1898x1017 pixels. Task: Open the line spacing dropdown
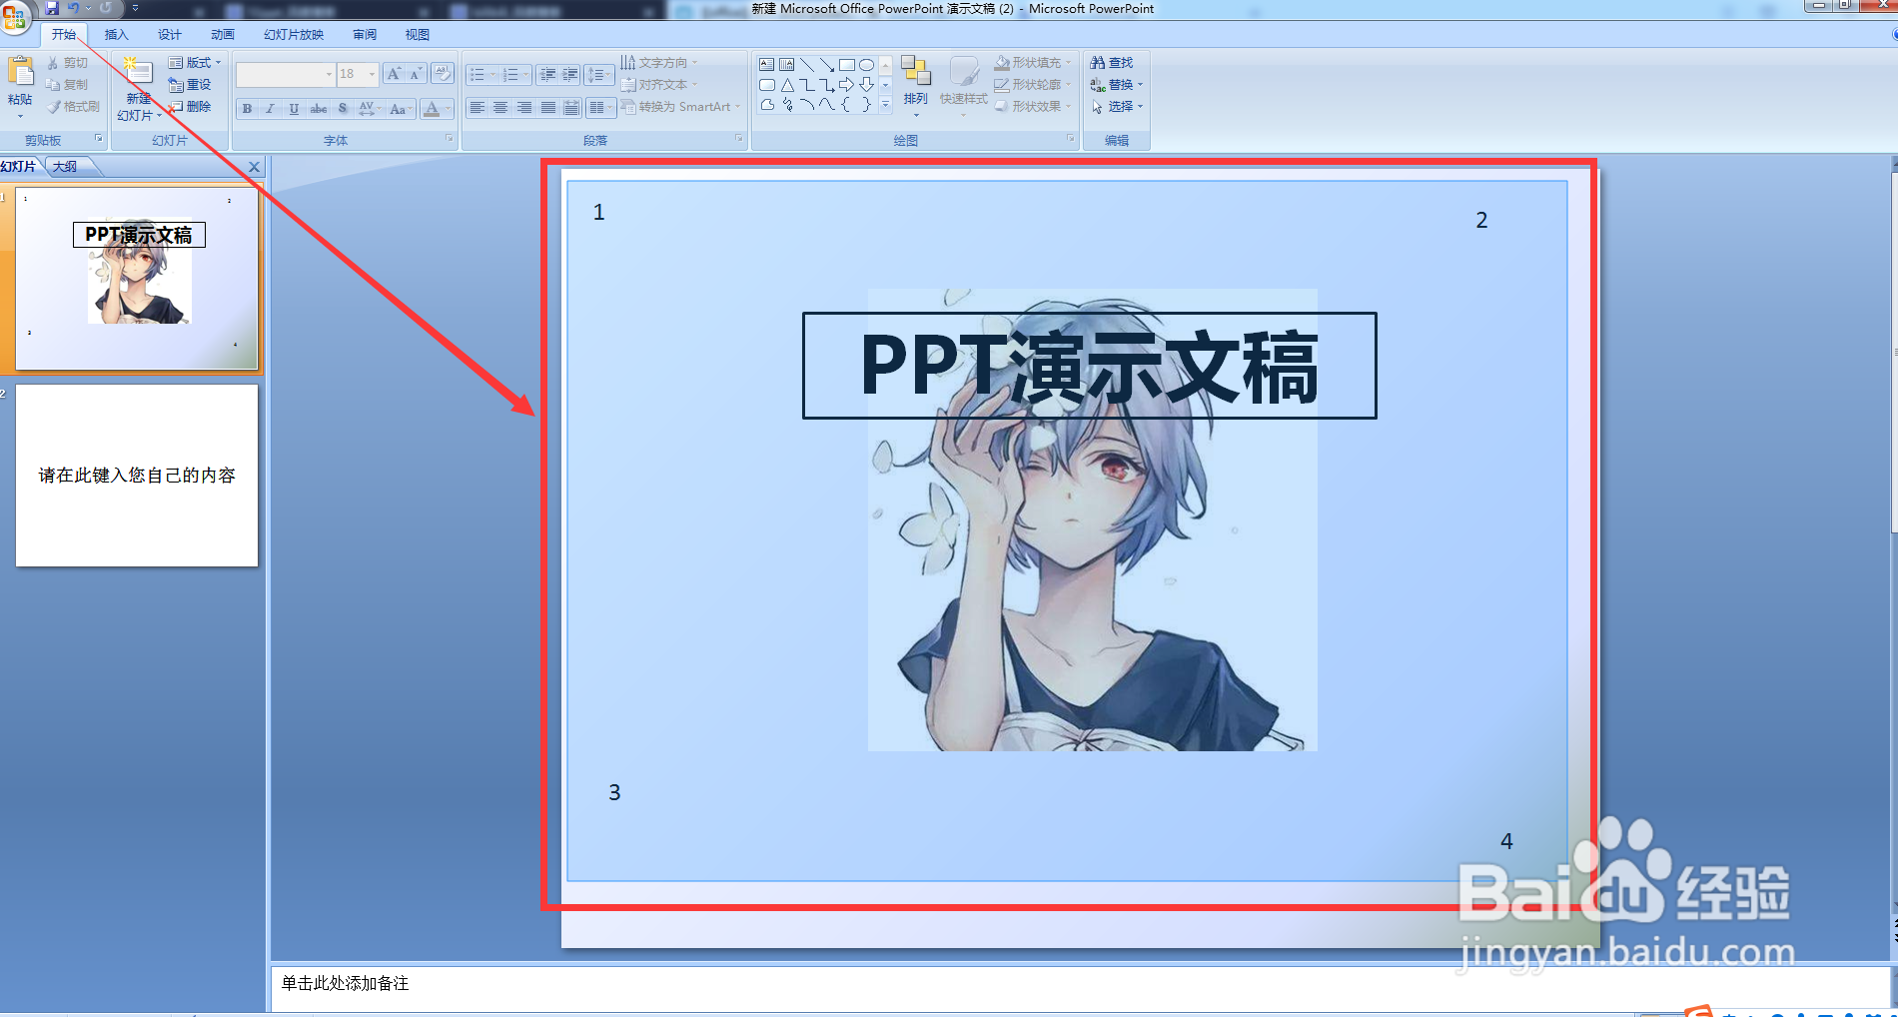[x=598, y=75]
